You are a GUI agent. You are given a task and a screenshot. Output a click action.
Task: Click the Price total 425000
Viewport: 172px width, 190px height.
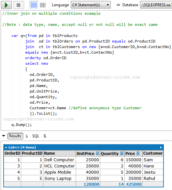click(134, 184)
